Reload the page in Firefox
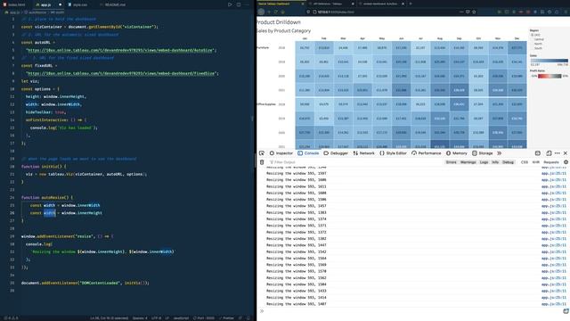This screenshot has width=570, height=321. 276,12
